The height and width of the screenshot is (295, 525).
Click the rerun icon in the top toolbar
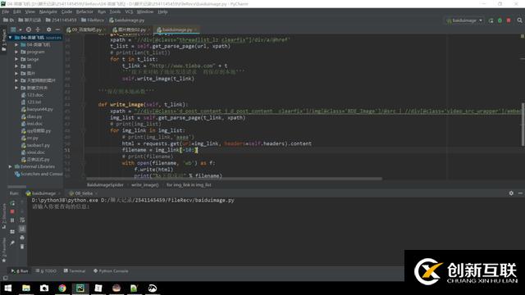(491, 20)
